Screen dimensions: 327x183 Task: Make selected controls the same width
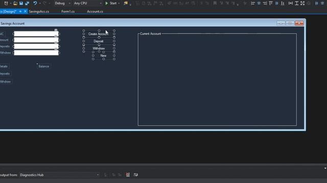coord(291,4)
